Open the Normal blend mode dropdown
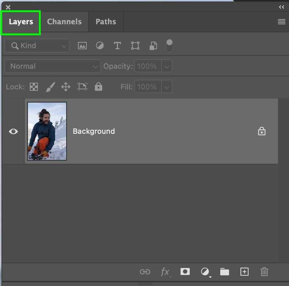 coord(53,66)
